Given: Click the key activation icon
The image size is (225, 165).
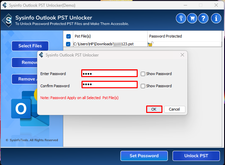Looking at the screenshot, I should click(x=181, y=18).
